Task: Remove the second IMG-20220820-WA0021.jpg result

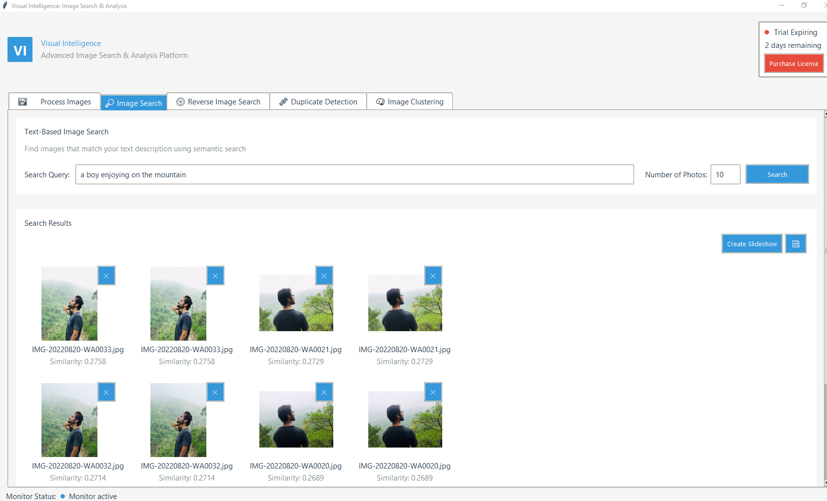Action: [x=433, y=276]
